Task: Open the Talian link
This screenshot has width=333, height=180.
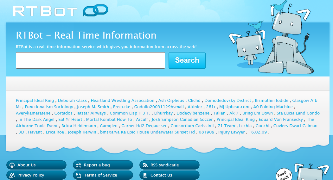Action: (219, 113)
